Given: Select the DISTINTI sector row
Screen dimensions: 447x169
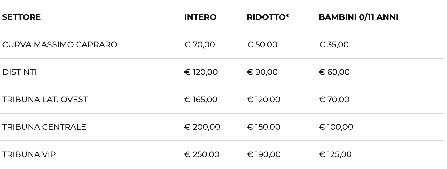Looking at the screenshot, I should click(x=19, y=72).
